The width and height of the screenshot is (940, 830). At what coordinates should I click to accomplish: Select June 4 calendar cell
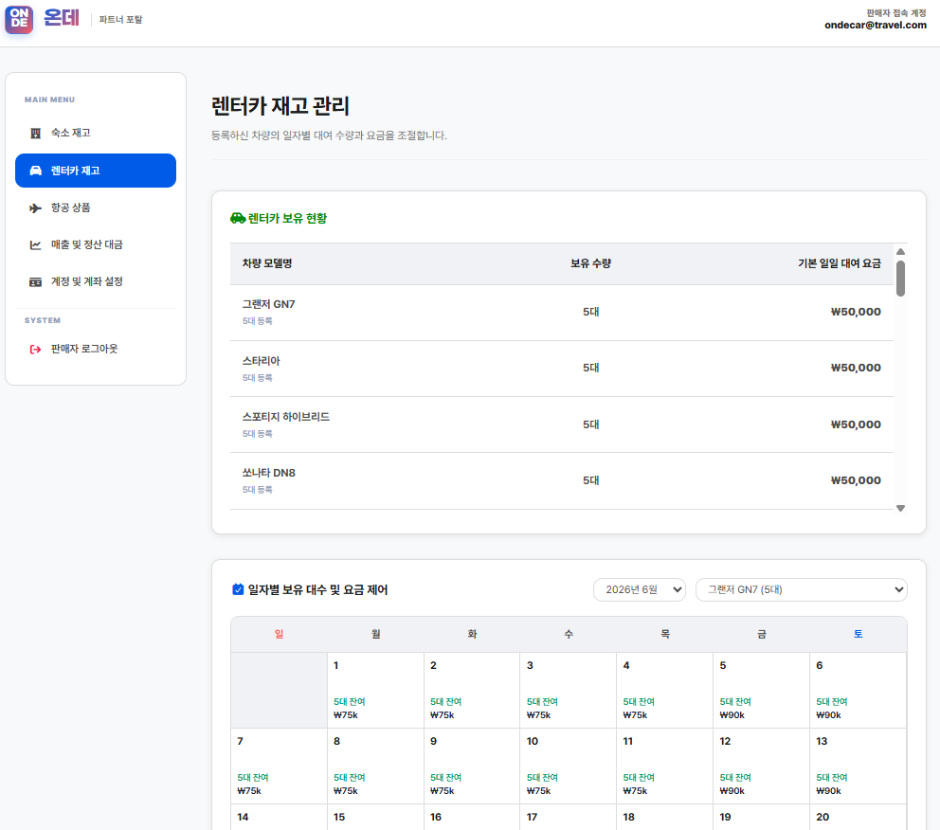665,691
